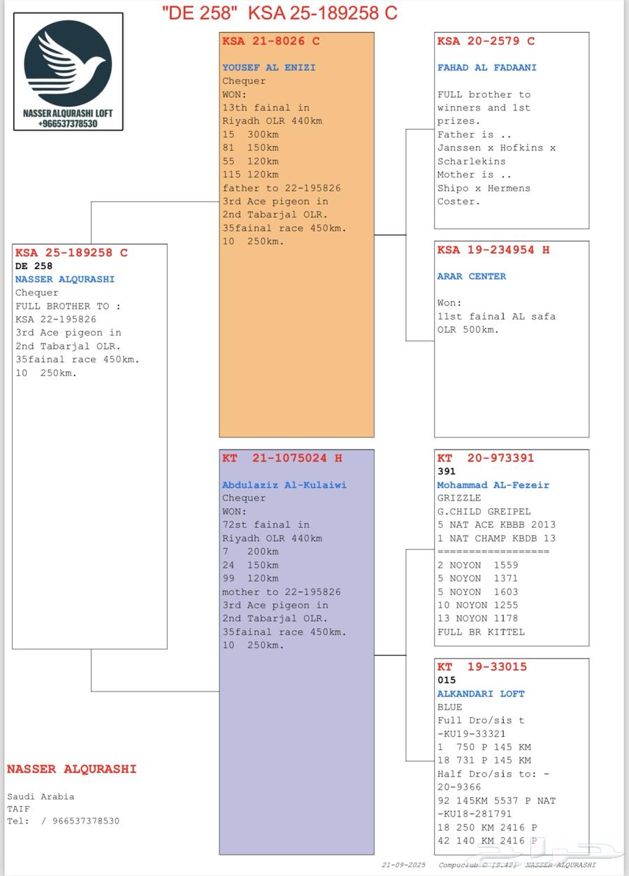Click the Mohammad AL-Fezeir owner name
This screenshot has height=876, width=629.
[493, 484]
